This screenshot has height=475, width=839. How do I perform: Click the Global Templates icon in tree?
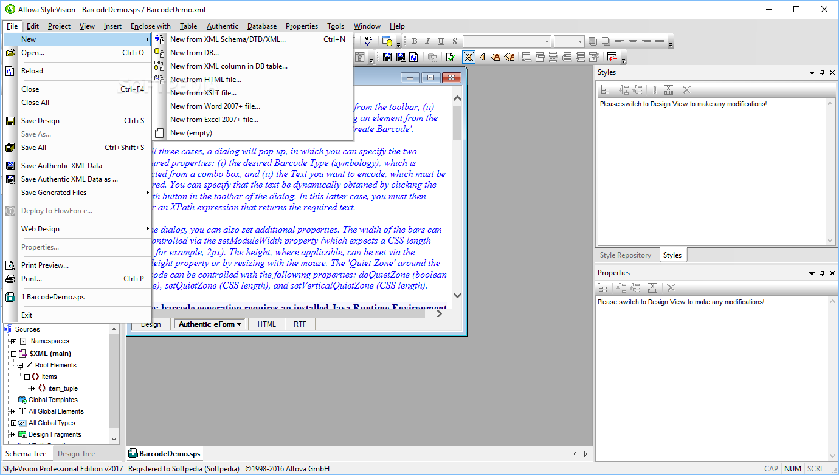click(22, 400)
